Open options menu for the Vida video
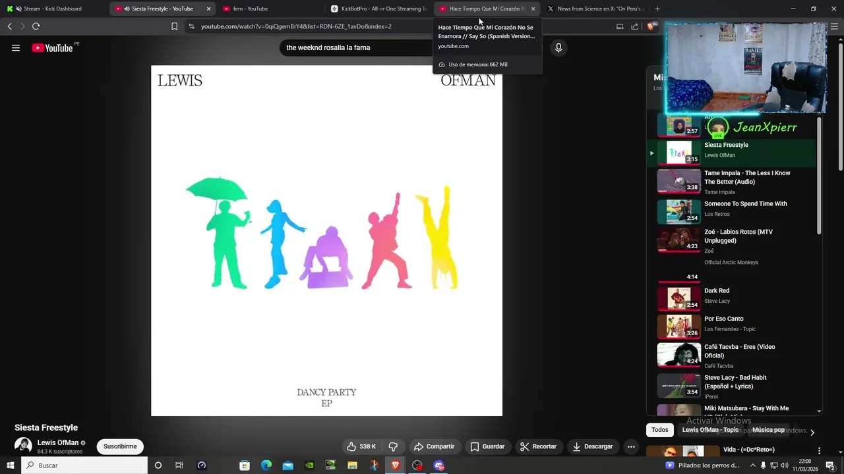Image resolution: width=844 pixels, height=474 pixels. [820, 451]
